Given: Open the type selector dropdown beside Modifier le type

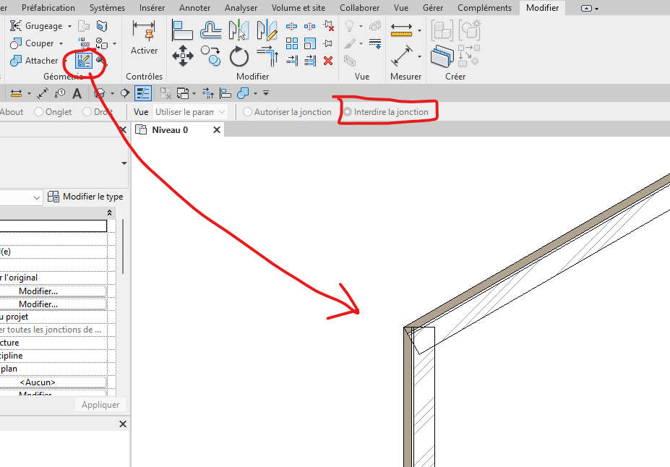Looking at the screenshot, I should point(37,197).
